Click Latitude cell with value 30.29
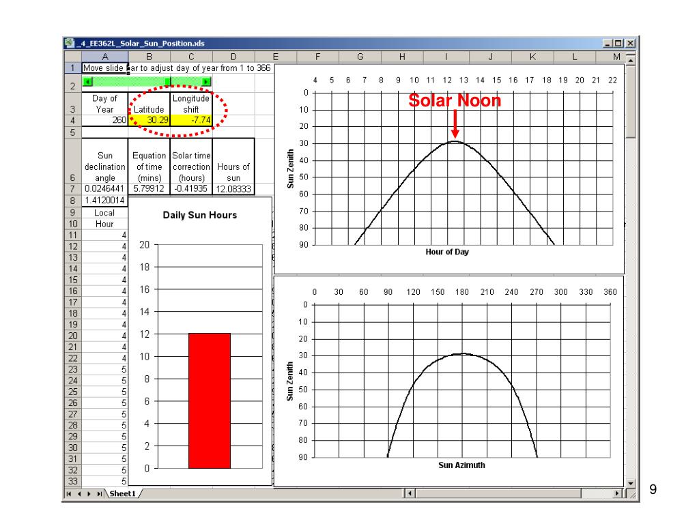The image size is (699, 524). pyautogui.click(x=149, y=120)
